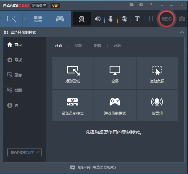Click the speaker volume level meter

tap(104, 19)
